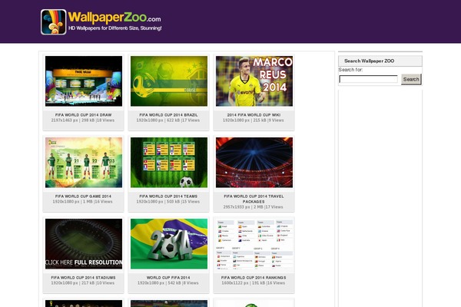Open FIFA World Cup Game 2014 thumbnail

84,163
